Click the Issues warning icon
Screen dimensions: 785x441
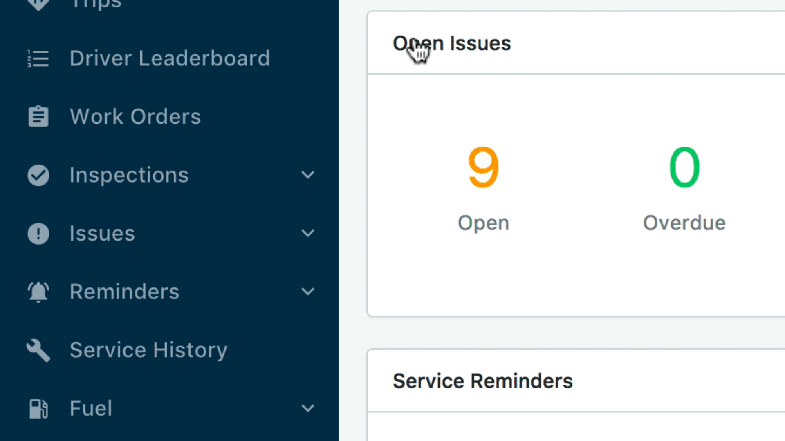[38, 233]
